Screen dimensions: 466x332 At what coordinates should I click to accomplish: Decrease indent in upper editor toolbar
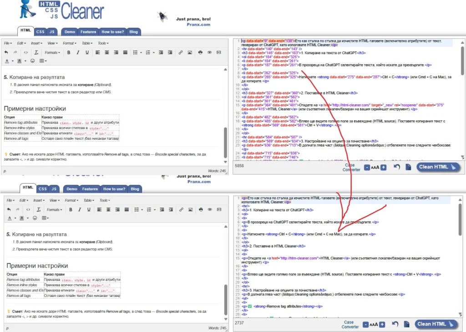(161, 52)
